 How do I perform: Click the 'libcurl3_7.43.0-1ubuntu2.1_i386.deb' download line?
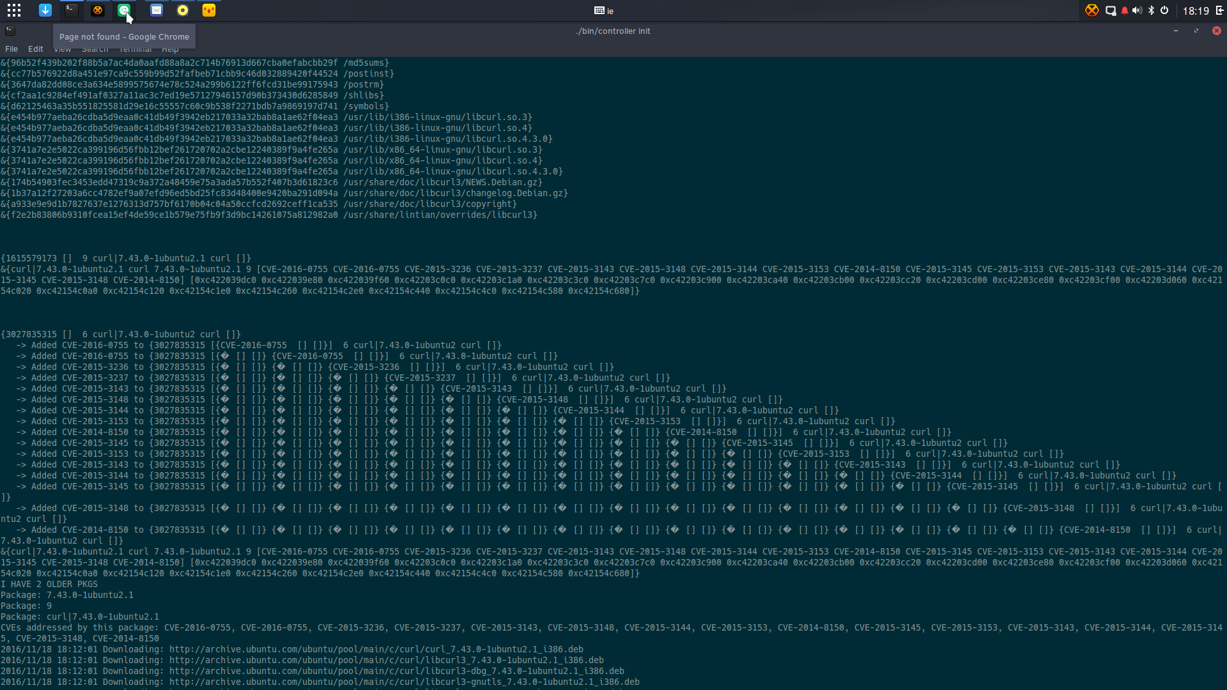302,660
